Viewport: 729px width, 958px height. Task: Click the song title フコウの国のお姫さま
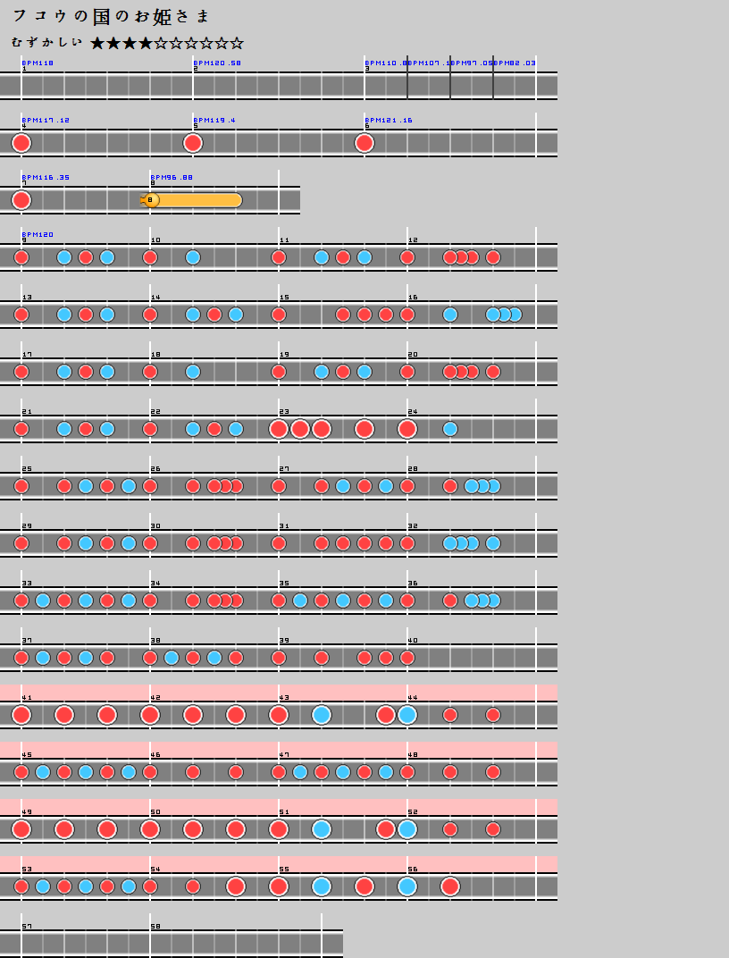pyautogui.click(x=112, y=17)
